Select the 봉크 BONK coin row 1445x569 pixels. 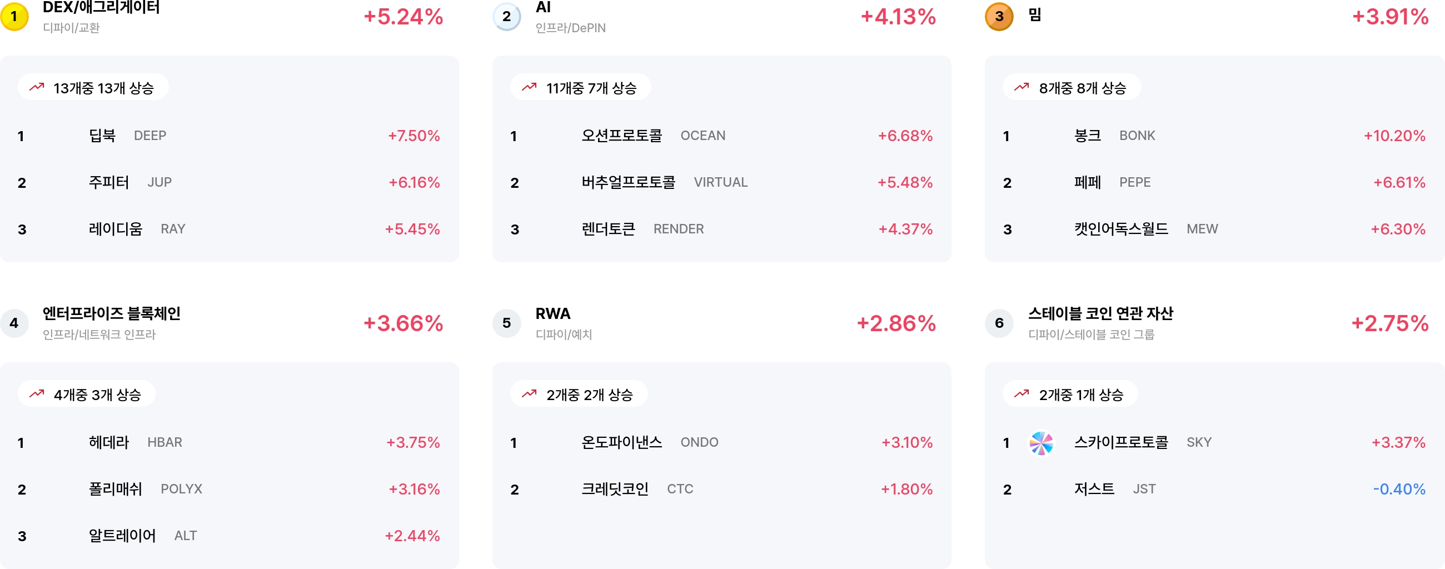click(x=1214, y=136)
